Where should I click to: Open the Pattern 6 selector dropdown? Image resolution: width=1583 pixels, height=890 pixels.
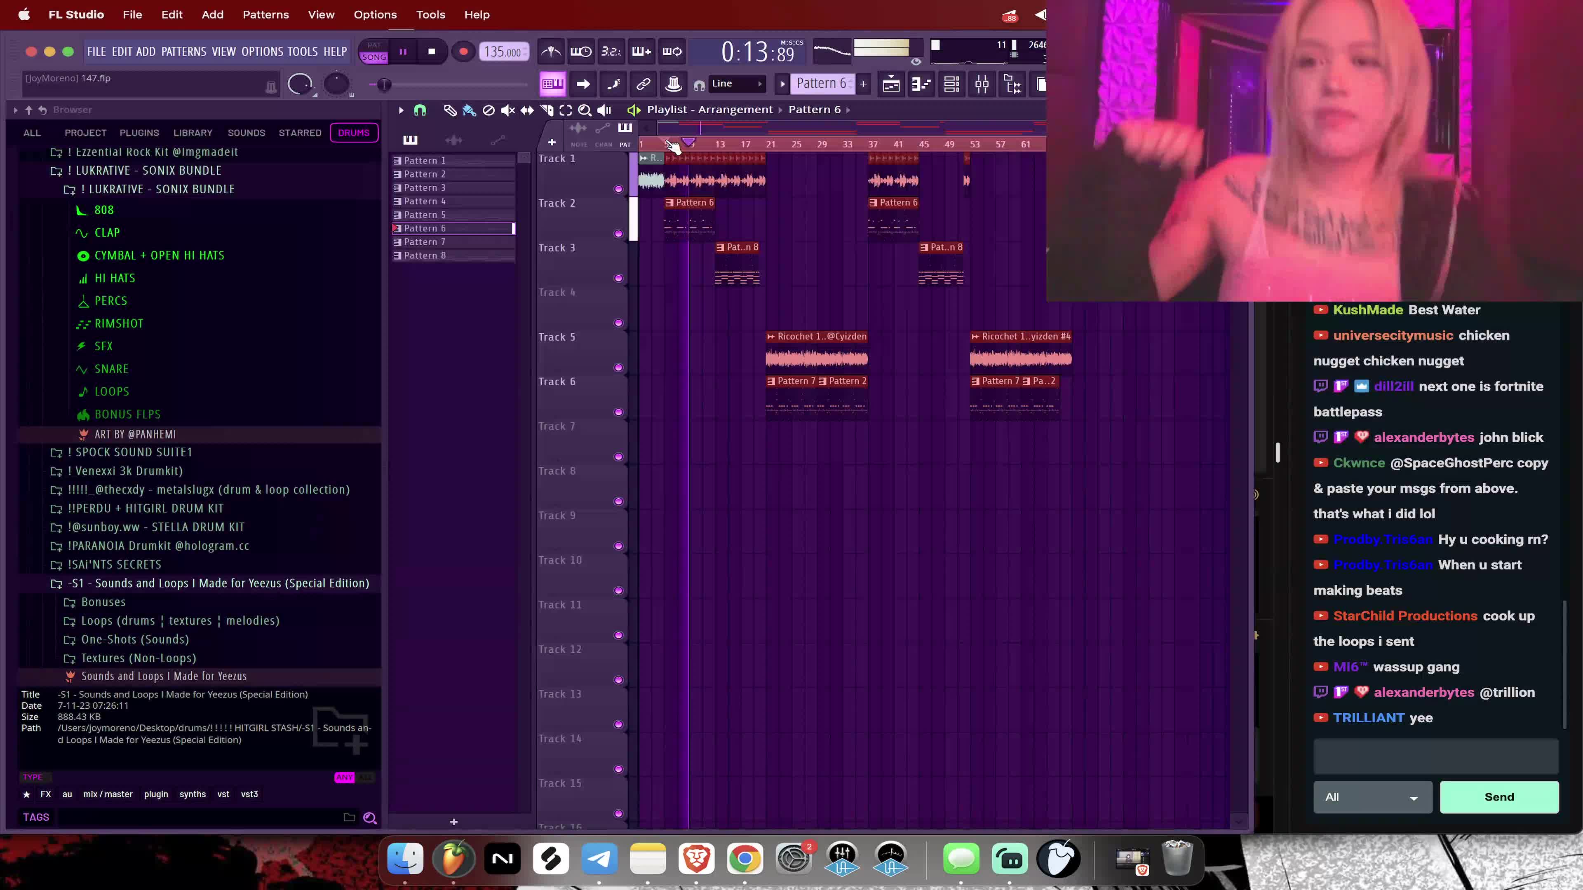point(822,84)
